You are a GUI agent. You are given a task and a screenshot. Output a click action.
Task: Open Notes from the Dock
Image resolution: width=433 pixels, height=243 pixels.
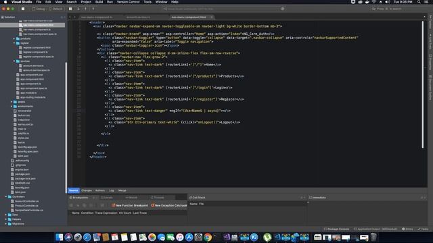tap(124, 237)
